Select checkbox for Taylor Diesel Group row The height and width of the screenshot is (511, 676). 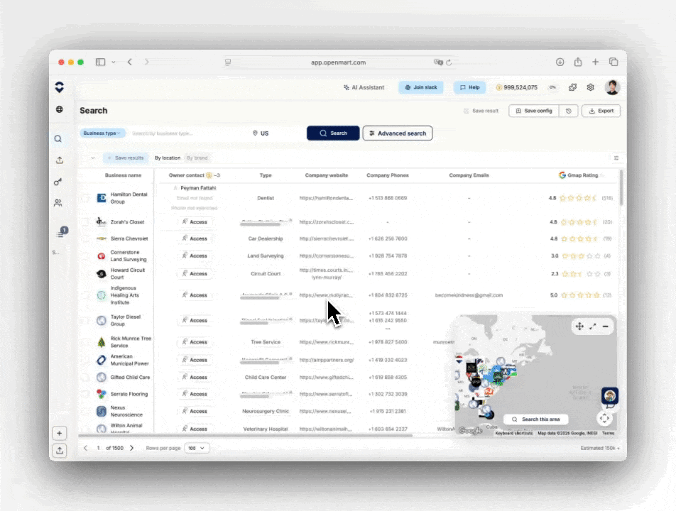click(86, 321)
